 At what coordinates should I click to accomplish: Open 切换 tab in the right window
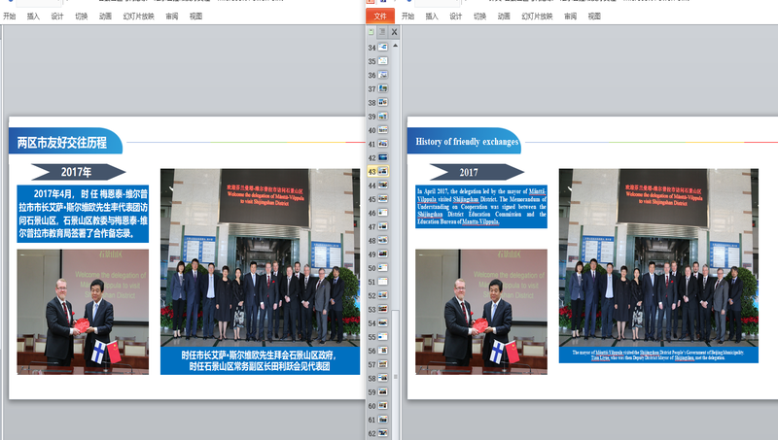479,17
